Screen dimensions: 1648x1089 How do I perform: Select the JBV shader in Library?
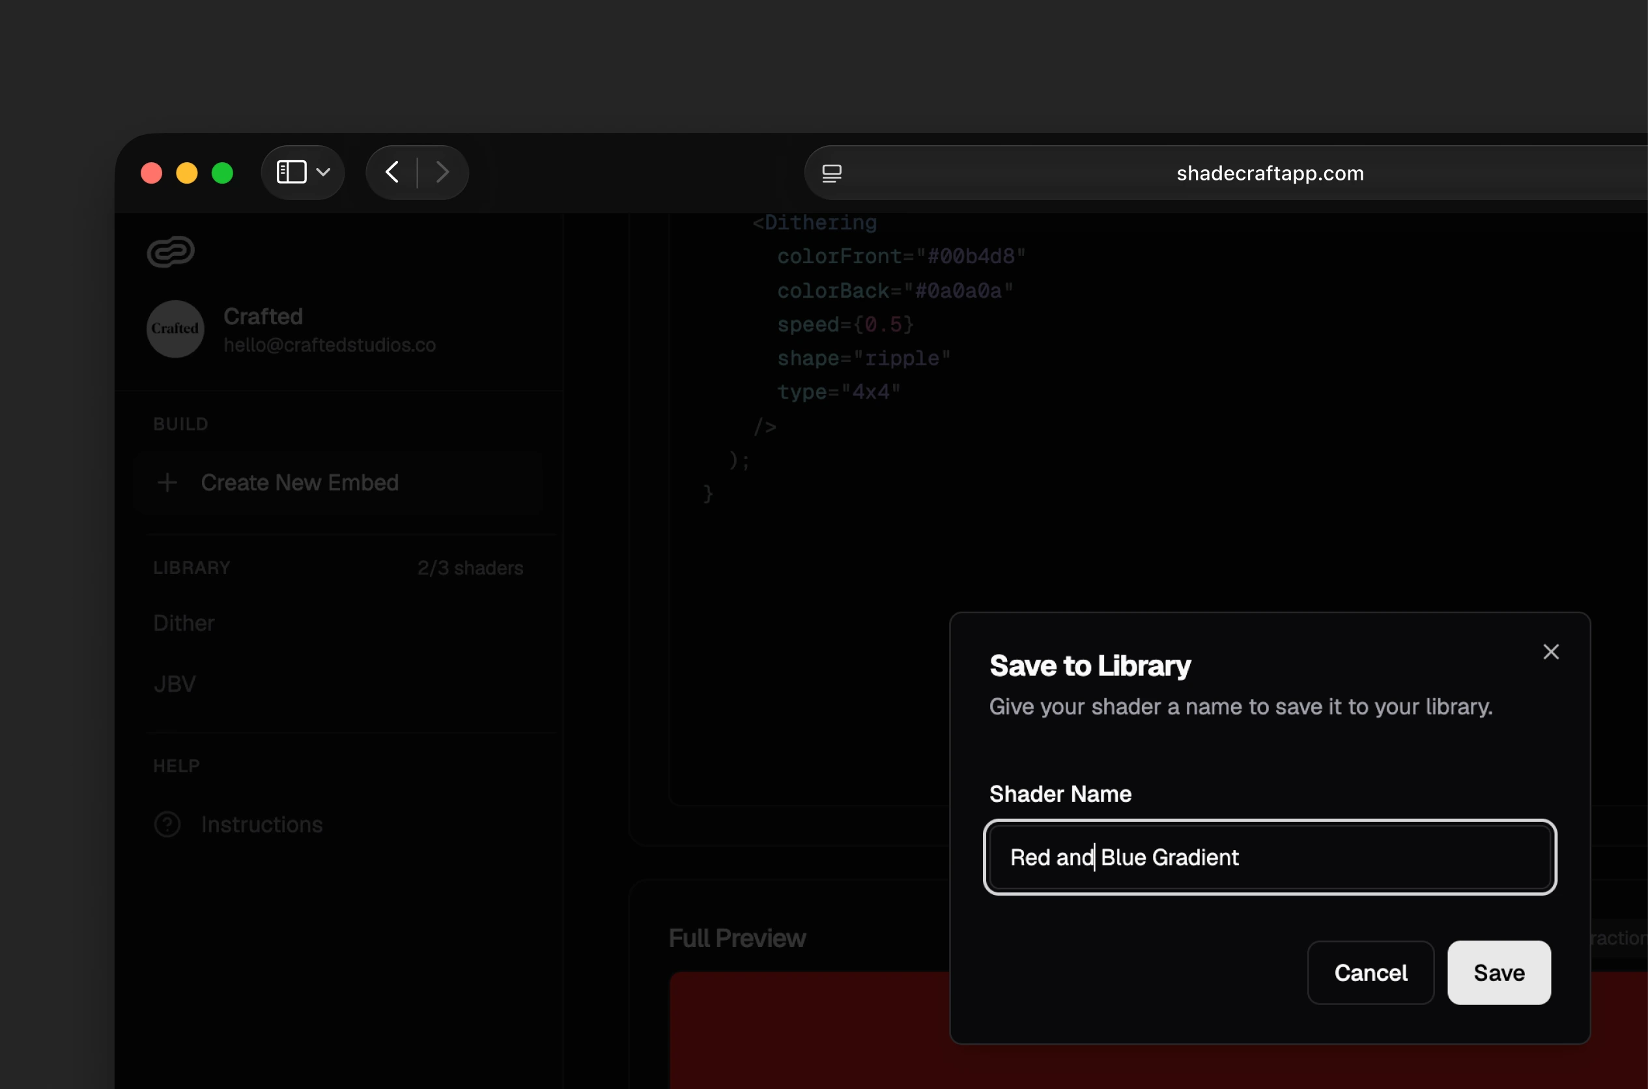pyautogui.click(x=175, y=683)
